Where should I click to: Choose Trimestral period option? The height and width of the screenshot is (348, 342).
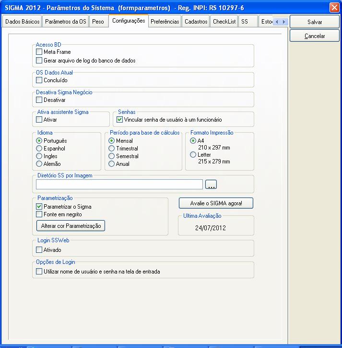tap(111, 148)
